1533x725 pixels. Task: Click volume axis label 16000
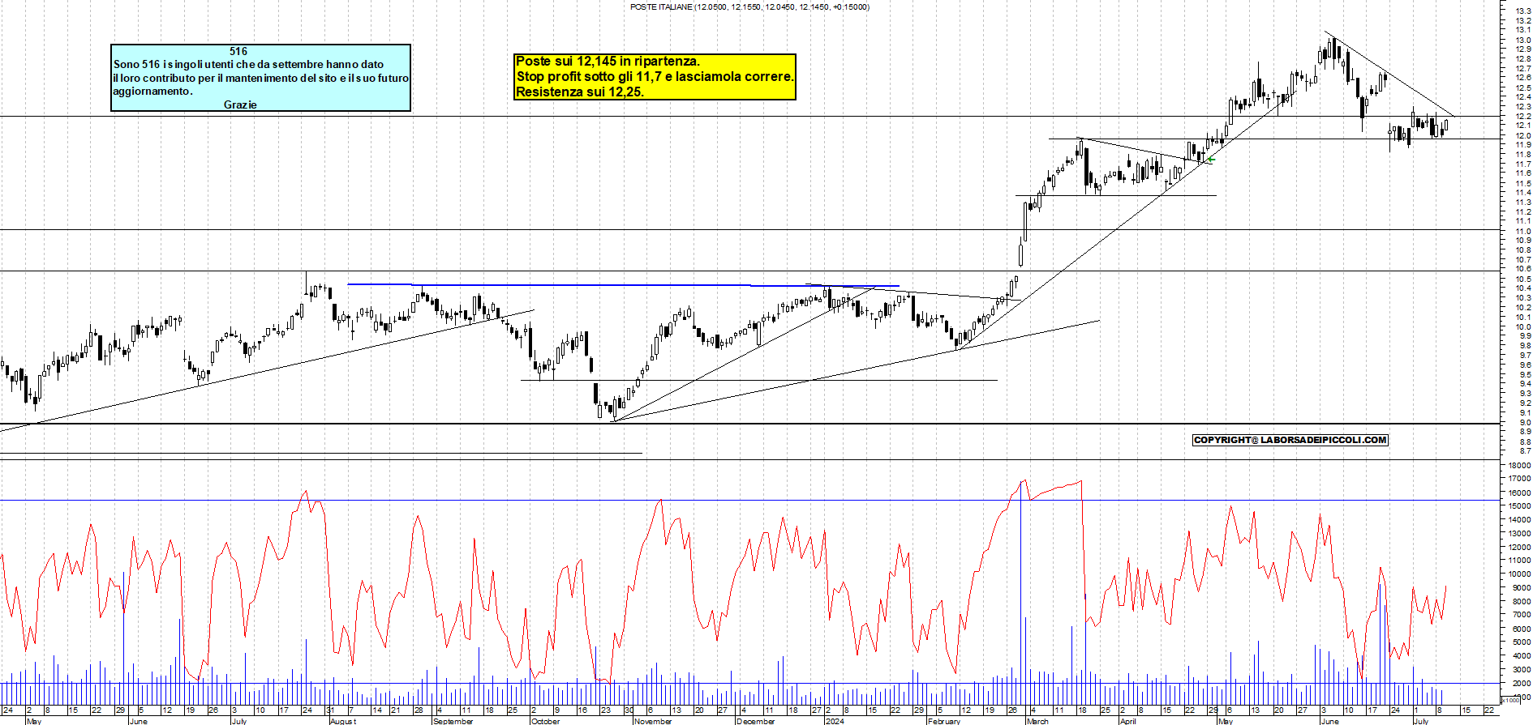click(1519, 493)
